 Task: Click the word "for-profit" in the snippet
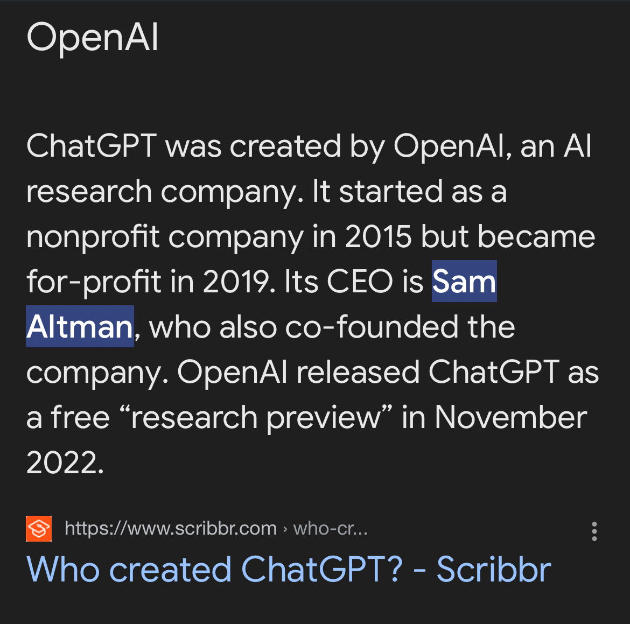tap(93, 281)
